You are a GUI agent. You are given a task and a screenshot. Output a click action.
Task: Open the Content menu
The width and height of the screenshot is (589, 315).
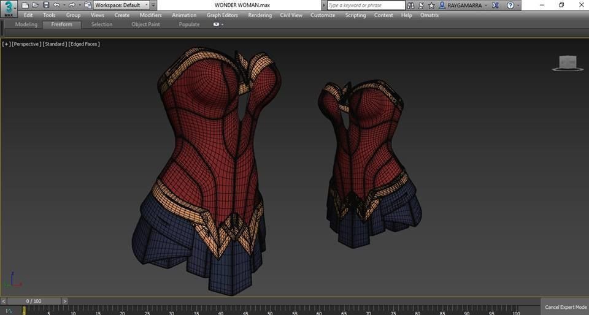coord(383,15)
